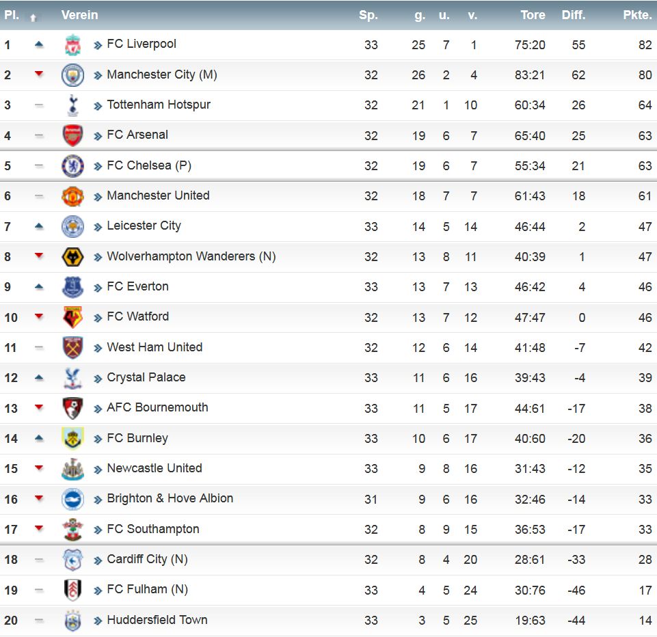Click the Pkte. points column header

coord(637,15)
